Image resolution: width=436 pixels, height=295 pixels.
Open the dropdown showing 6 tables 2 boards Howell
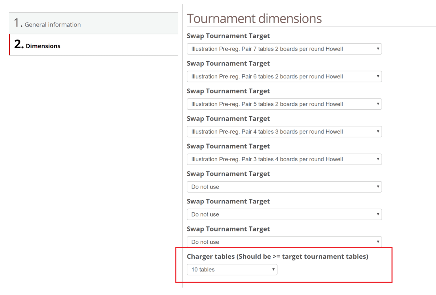coord(284,76)
